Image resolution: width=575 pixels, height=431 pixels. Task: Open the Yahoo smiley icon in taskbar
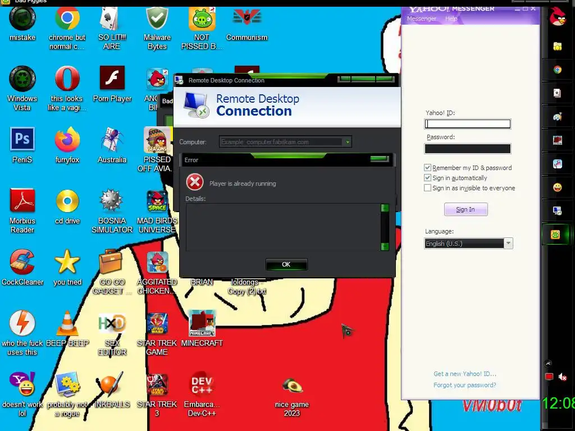(558, 187)
